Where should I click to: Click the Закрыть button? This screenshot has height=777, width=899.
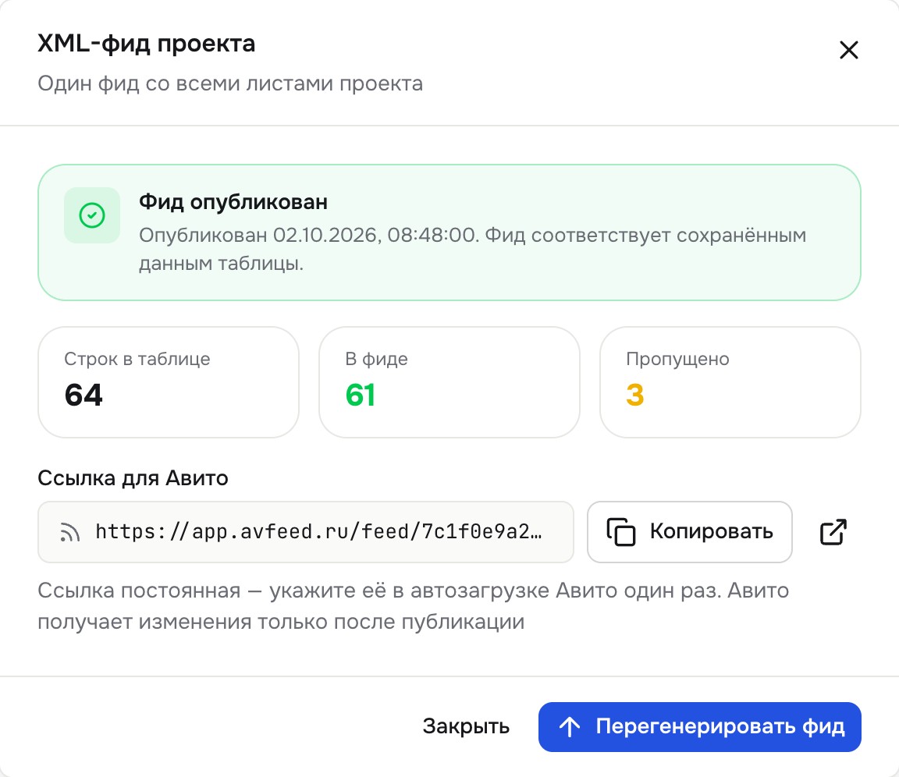coord(466,726)
